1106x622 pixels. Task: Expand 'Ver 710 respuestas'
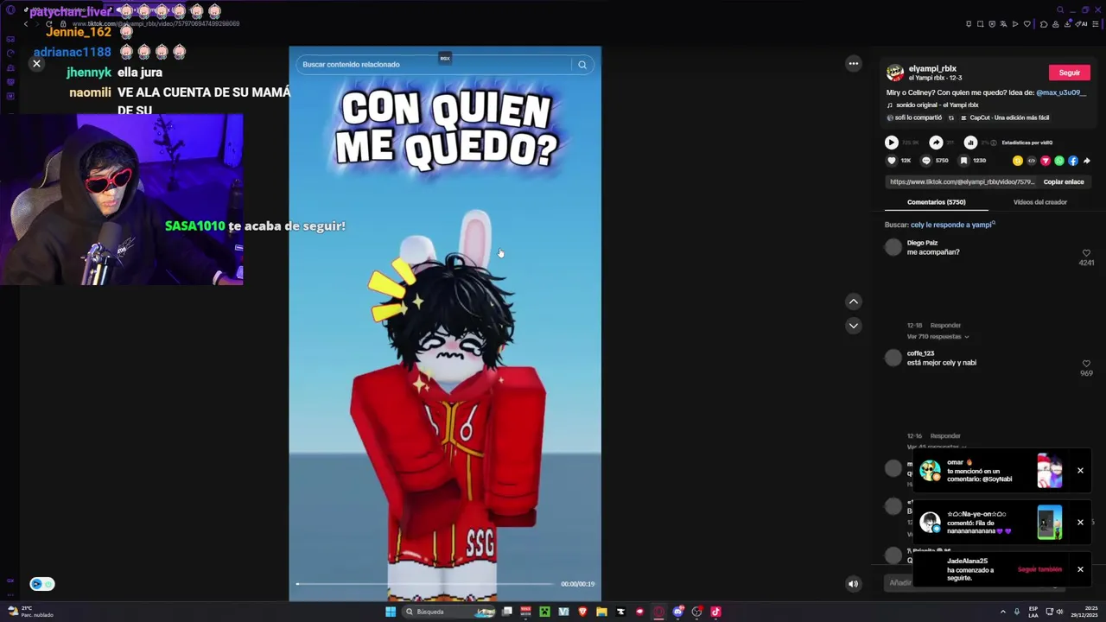[938, 337]
